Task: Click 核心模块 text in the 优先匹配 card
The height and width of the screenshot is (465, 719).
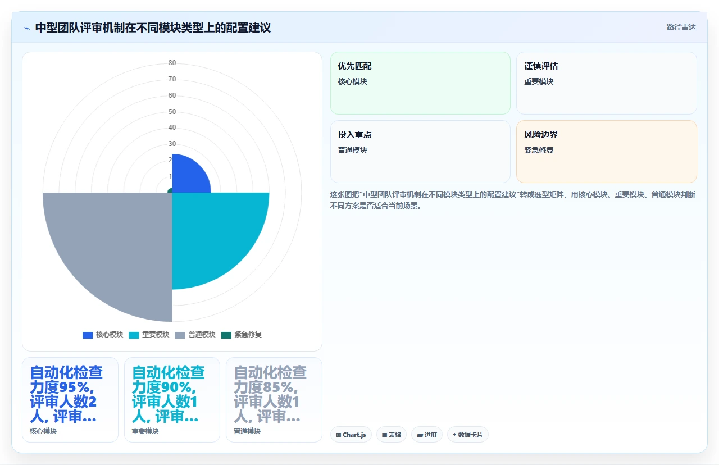Action: 353,81
